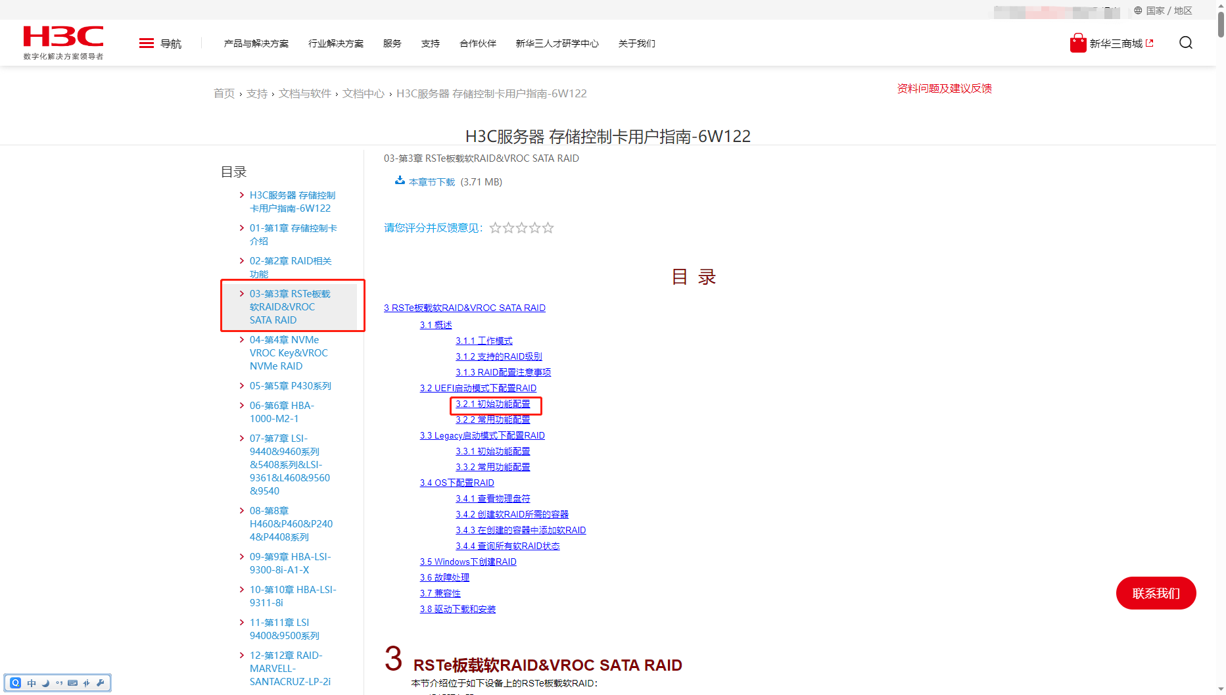Expand the 06-第6章 HBA-1000-M2-1 chevron
The image size is (1226, 695).
(242, 405)
